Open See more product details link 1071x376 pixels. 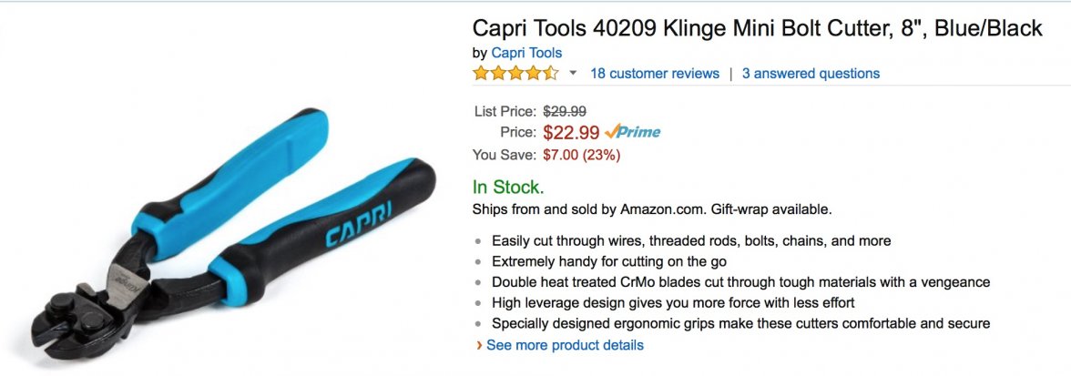[x=565, y=346]
